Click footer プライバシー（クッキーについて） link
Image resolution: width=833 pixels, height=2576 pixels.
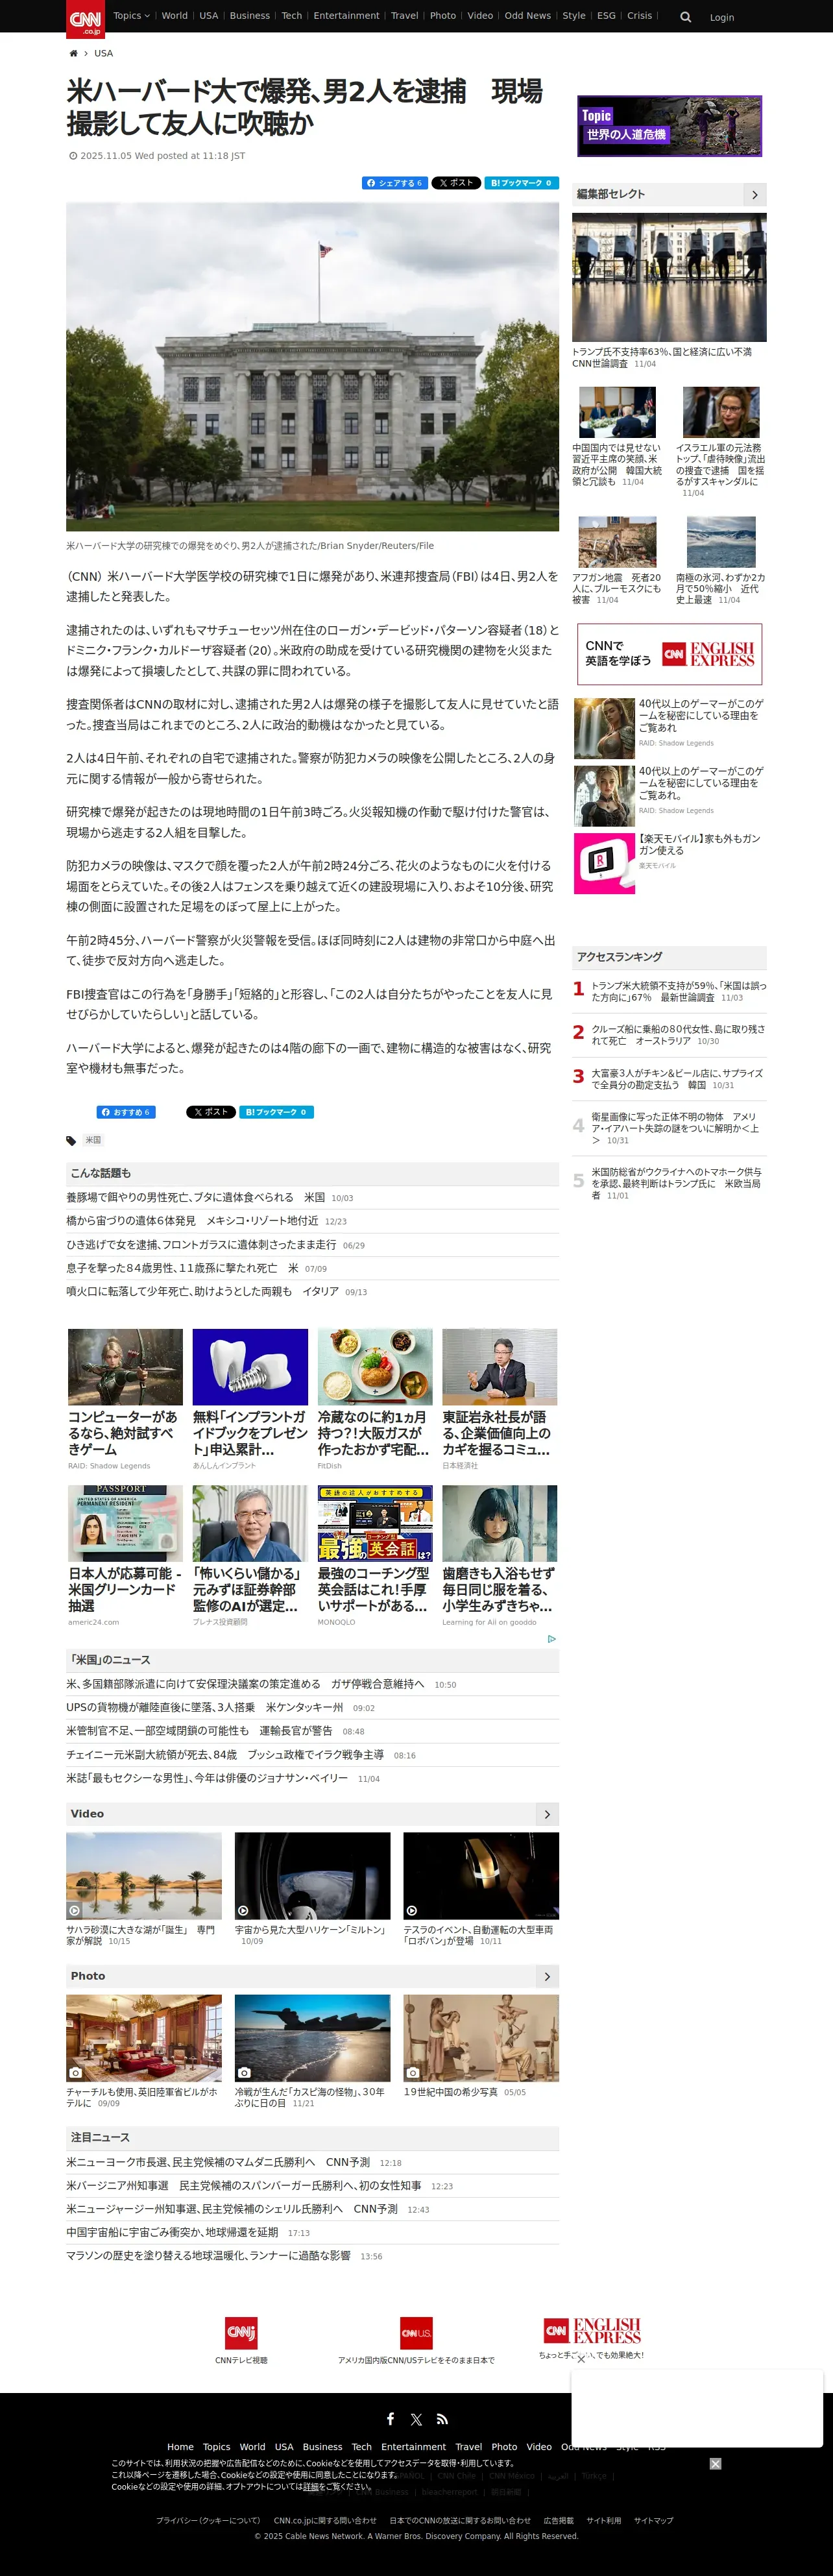click(208, 2520)
